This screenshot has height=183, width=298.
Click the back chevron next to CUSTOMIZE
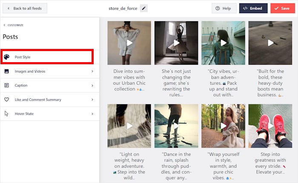[x=5, y=25]
